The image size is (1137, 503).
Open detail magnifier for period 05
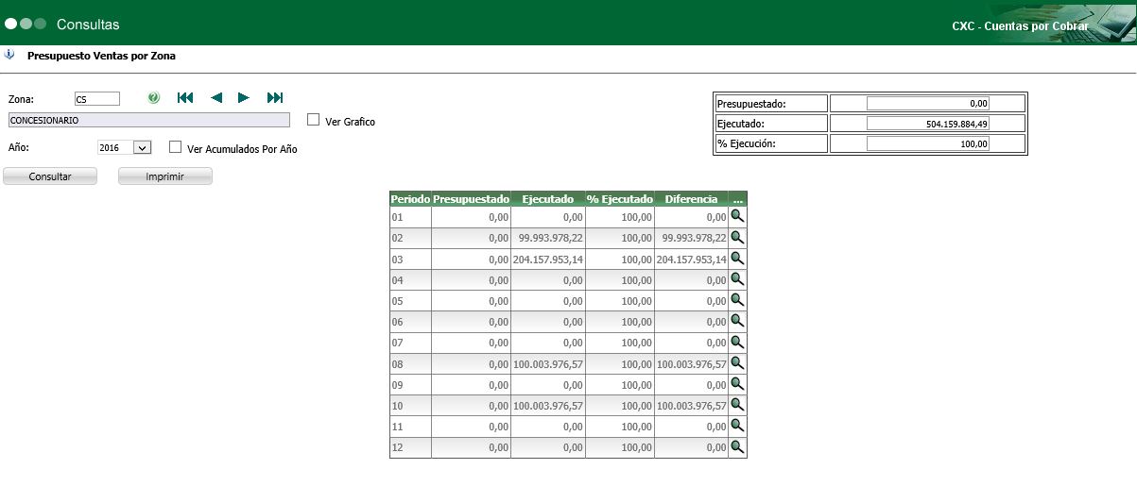point(738,299)
